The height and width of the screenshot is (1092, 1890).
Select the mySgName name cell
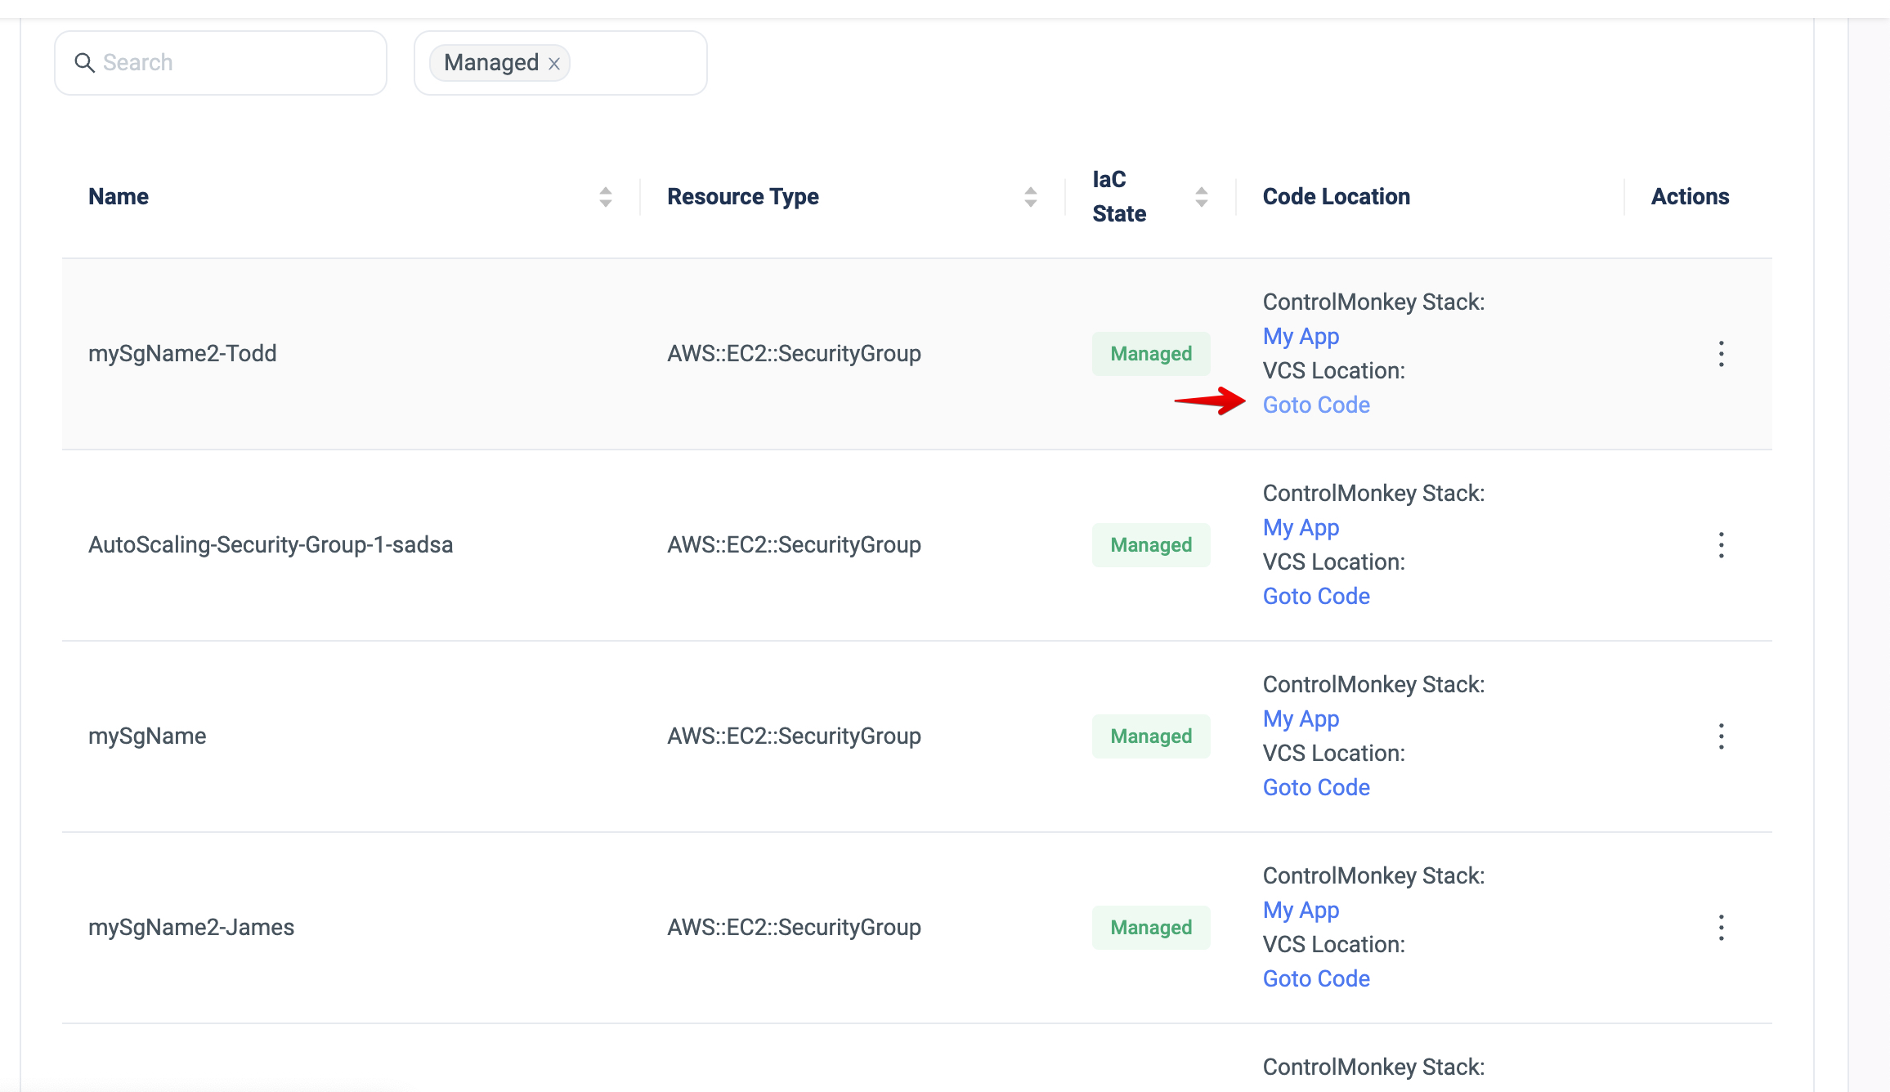(x=147, y=736)
